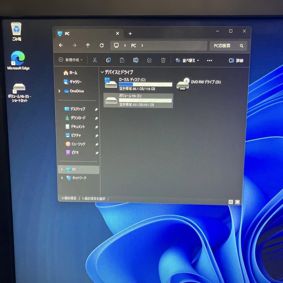283x283 pixels.
Task: Click the Cut scissors icon in toolbar
Action: 95,60
